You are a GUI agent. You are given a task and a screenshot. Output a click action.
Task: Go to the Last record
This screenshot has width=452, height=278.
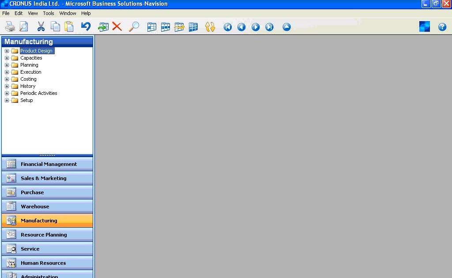pos(269,27)
